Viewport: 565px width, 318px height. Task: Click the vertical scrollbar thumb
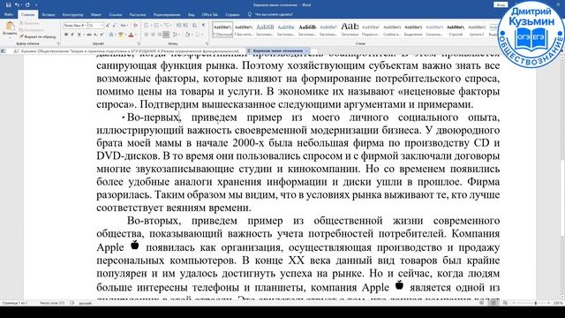(562, 198)
